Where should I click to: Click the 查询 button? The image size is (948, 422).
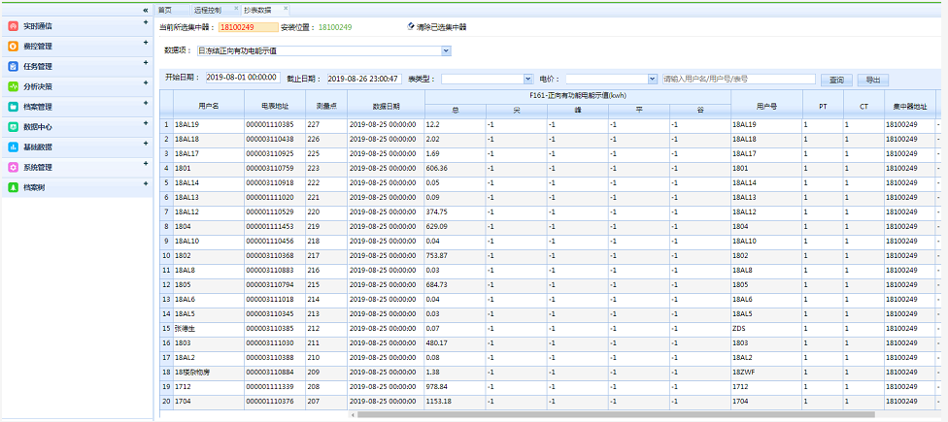point(836,80)
